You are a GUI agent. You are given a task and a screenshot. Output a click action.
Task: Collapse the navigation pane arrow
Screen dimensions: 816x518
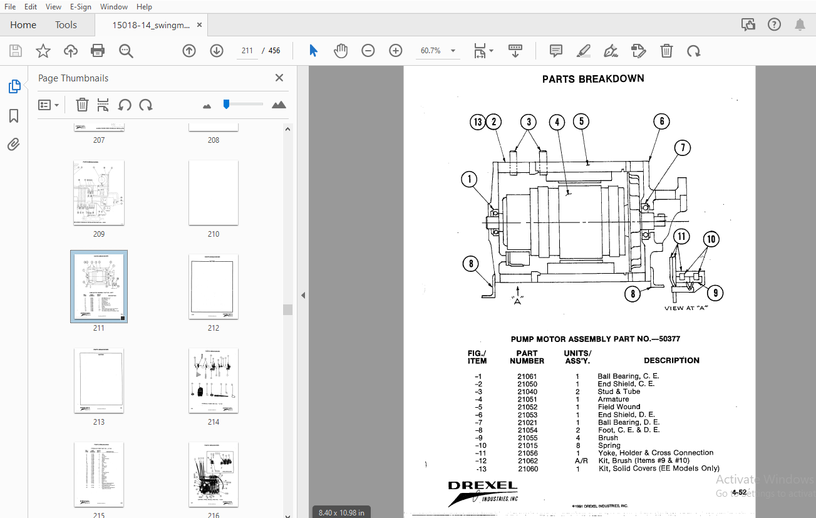click(x=302, y=295)
